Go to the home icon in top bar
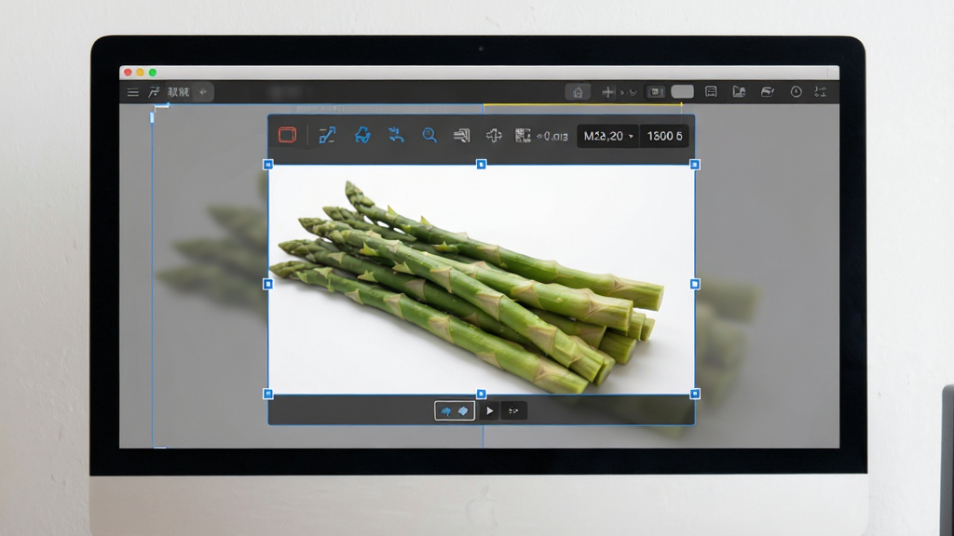The height and width of the screenshot is (536, 954). tap(578, 92)
